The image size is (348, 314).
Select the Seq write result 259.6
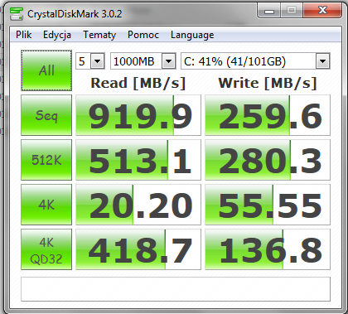(268, 115)
